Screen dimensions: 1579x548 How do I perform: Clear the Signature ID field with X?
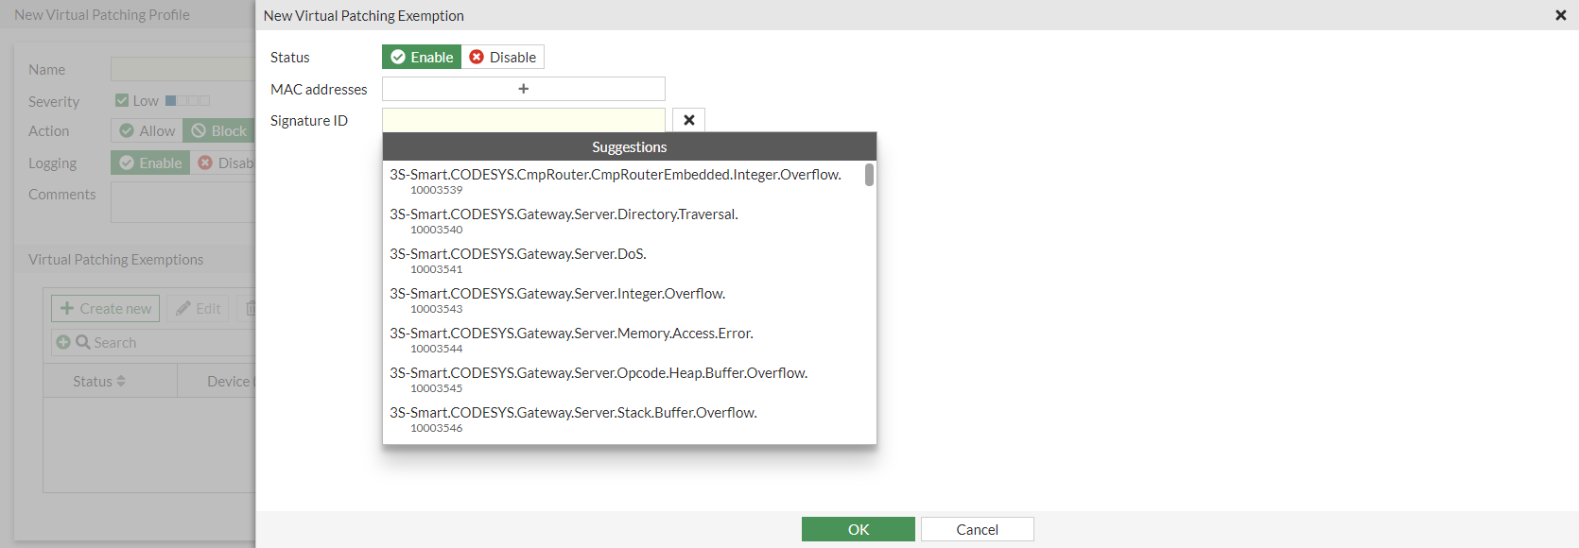688,120
